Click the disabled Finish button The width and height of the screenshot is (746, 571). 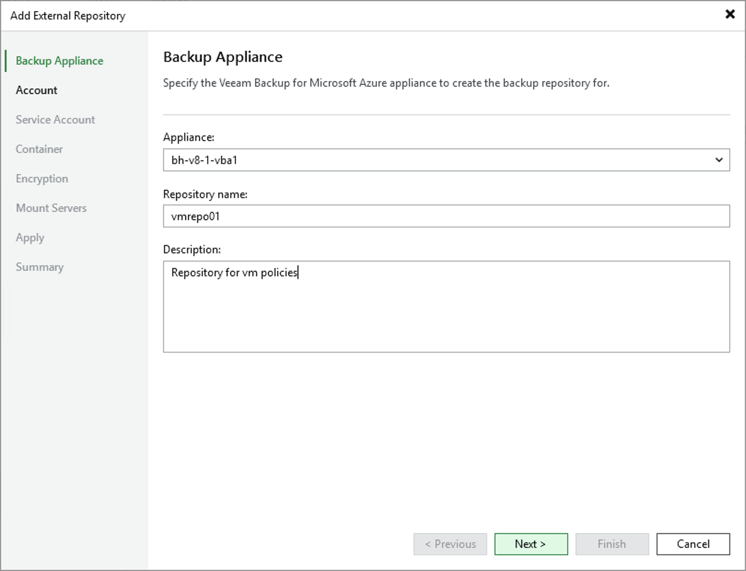click(612, 544)
